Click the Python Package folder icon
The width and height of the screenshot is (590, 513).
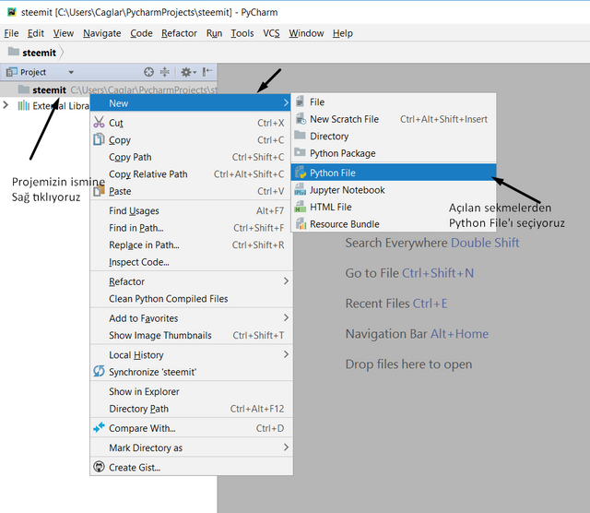pos(300,152)
